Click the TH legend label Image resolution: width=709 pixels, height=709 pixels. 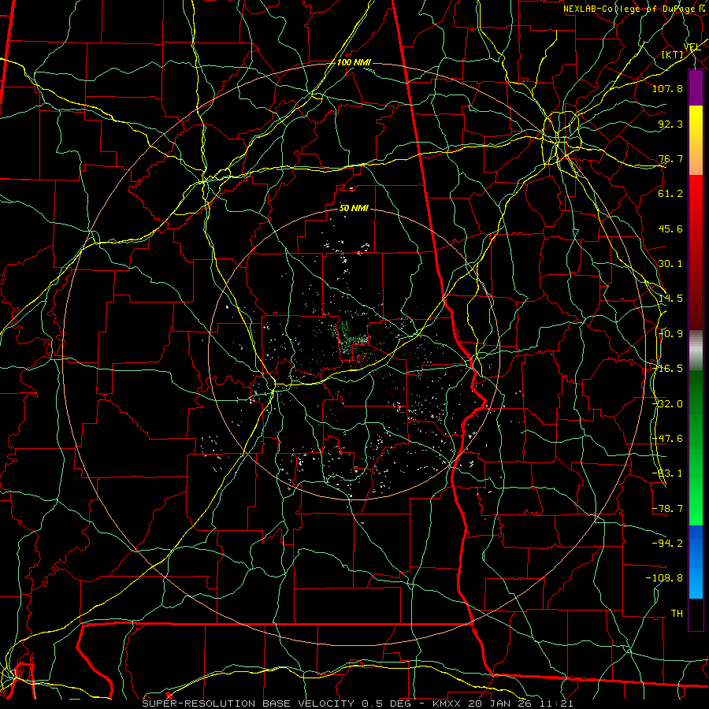pos(677,614)
